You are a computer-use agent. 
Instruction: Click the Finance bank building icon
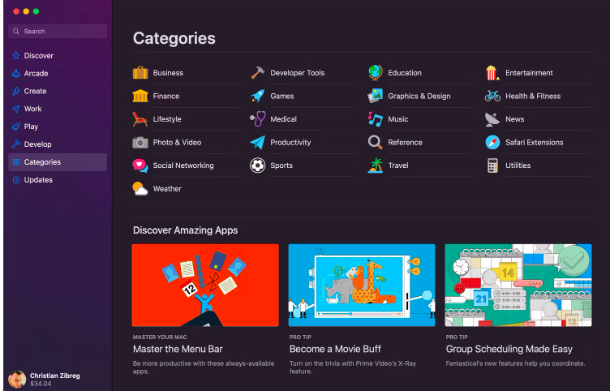140,96
